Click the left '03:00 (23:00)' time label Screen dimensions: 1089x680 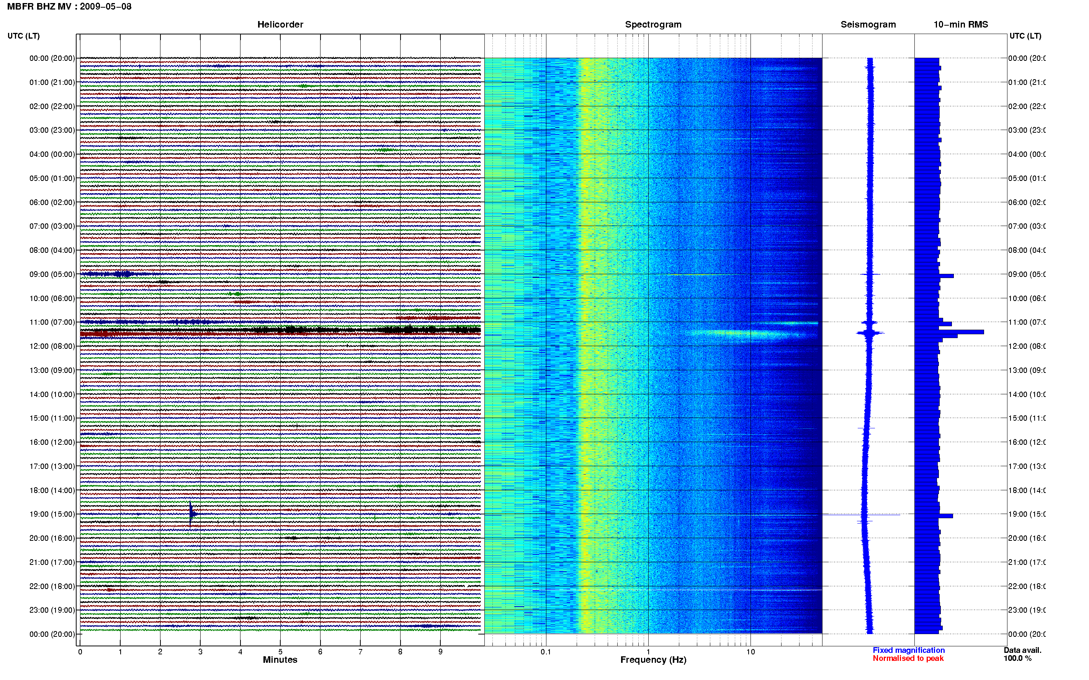point(52,130)
